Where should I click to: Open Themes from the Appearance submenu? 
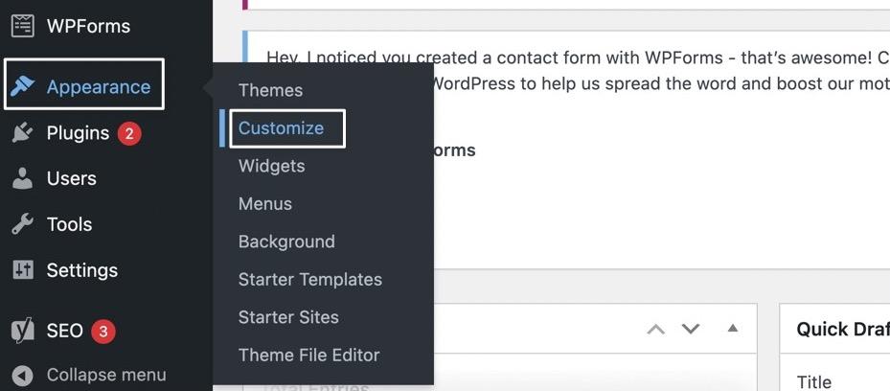[270, 90]
